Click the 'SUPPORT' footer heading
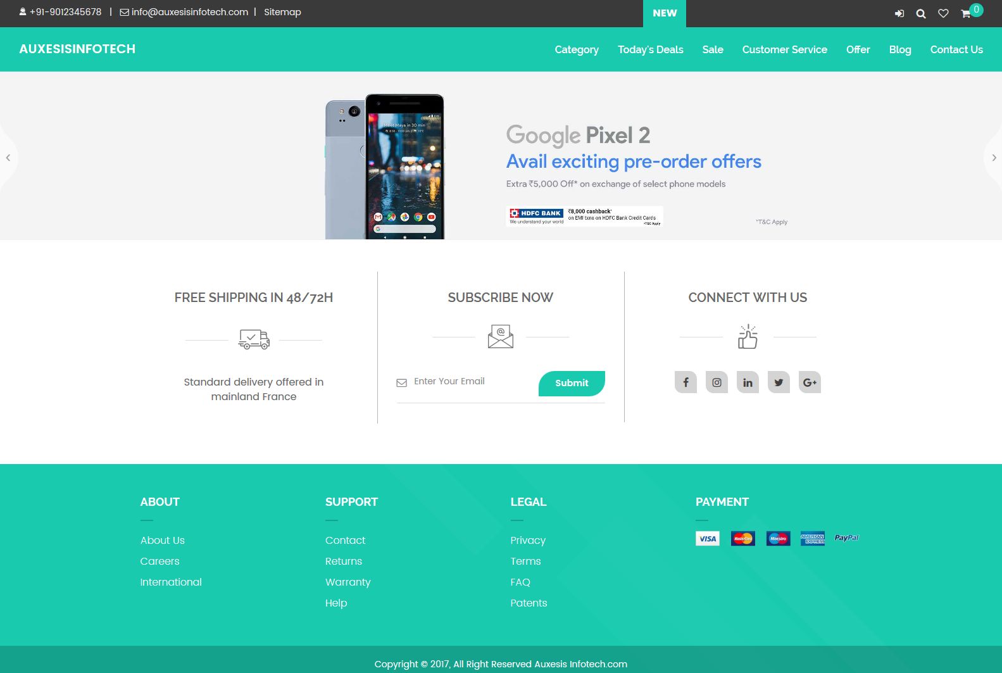The image size is (1002, 673). point(351,502)
